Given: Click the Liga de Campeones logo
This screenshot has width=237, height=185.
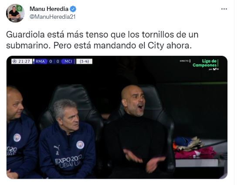Looking at the screenshot, I should click(205, 63).
